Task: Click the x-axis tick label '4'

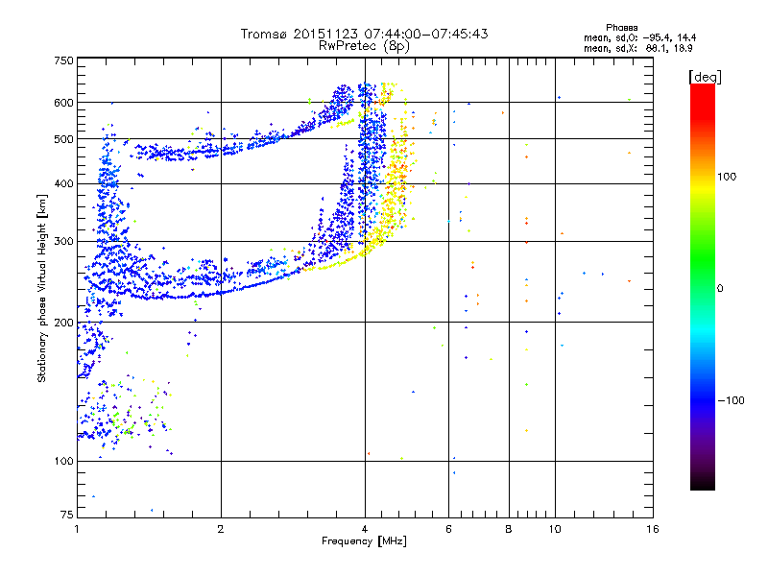Action: point(365,529)
